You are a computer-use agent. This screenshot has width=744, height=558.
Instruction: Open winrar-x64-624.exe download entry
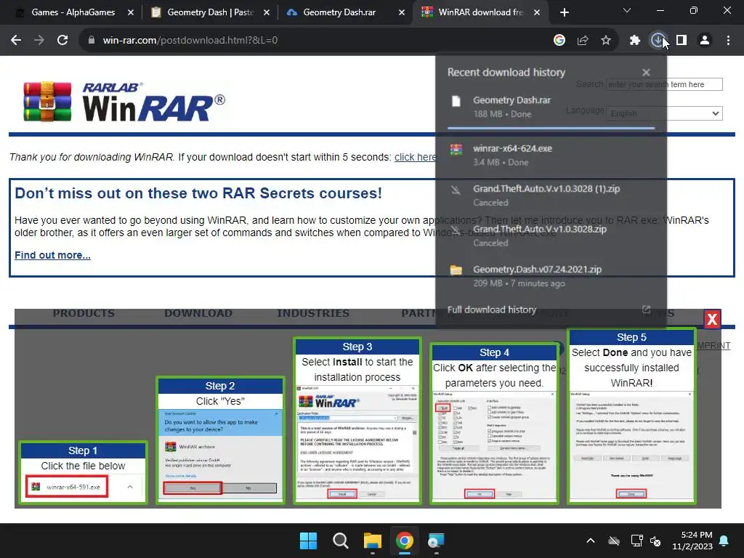[x=551, y=155]
